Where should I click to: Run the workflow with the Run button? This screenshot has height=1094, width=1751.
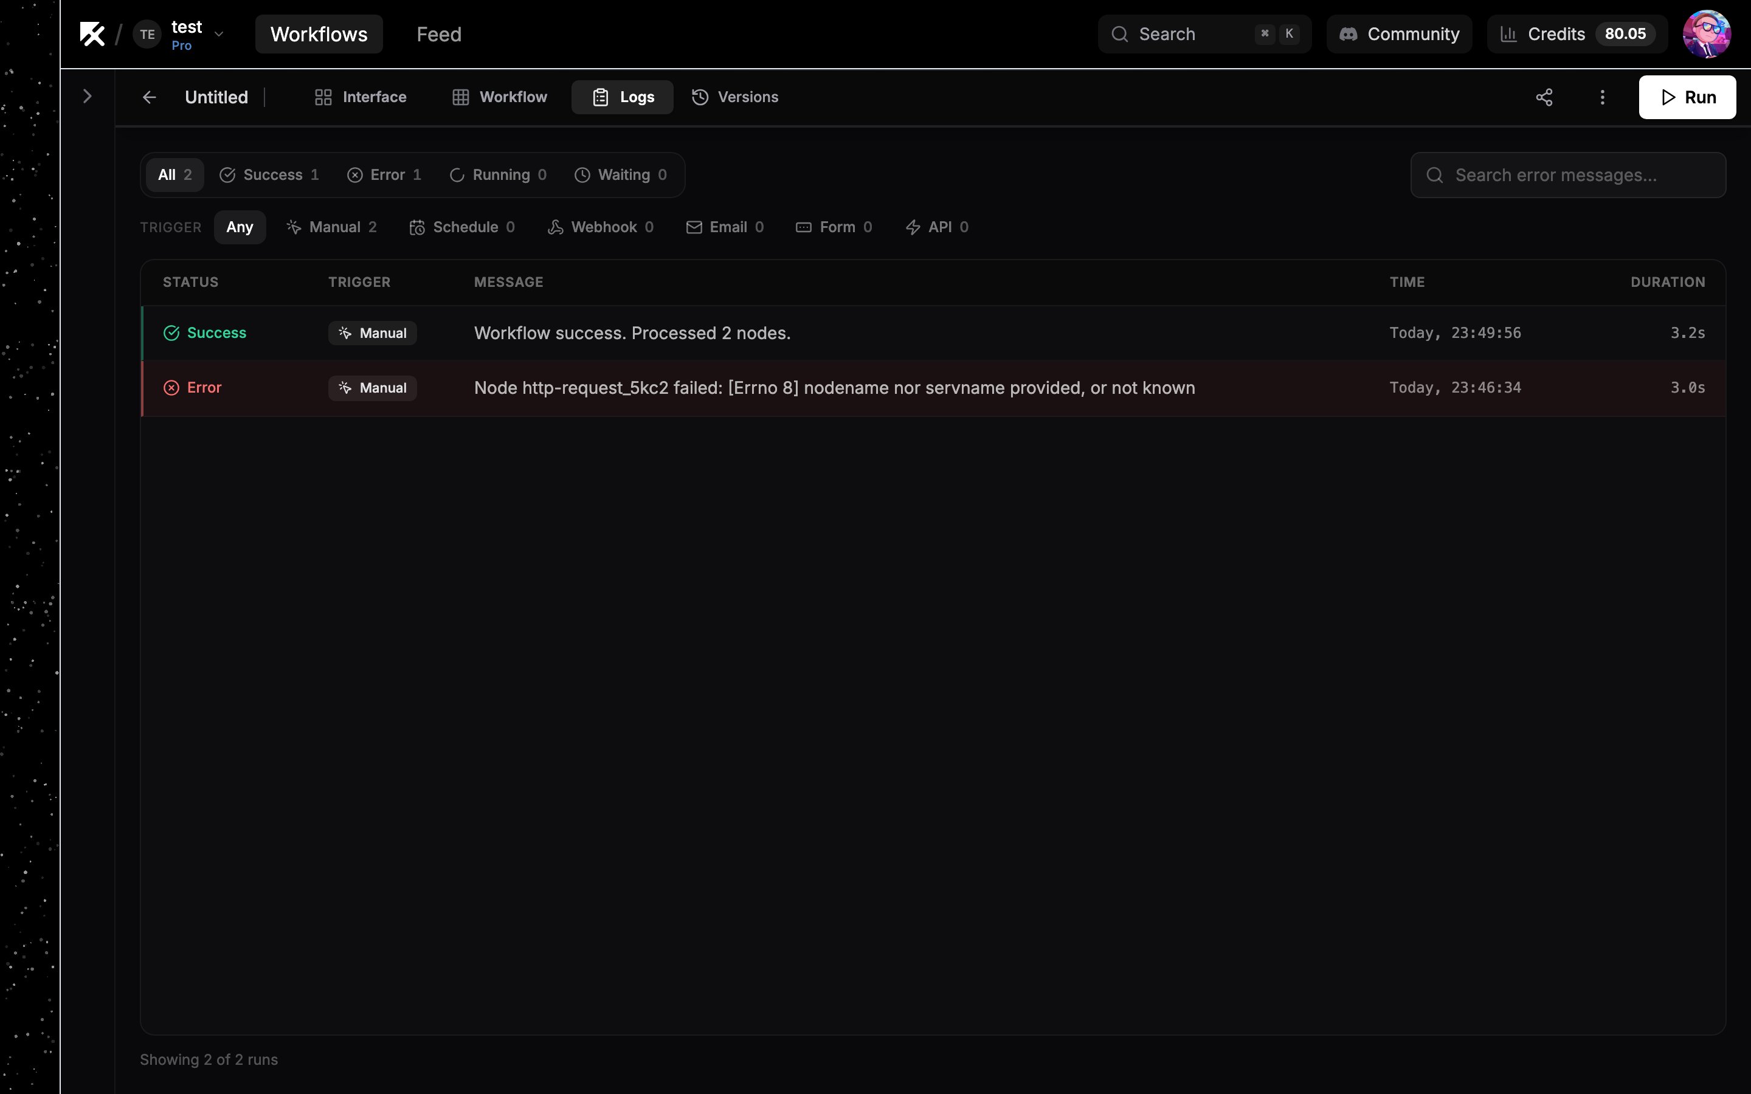1687,97
